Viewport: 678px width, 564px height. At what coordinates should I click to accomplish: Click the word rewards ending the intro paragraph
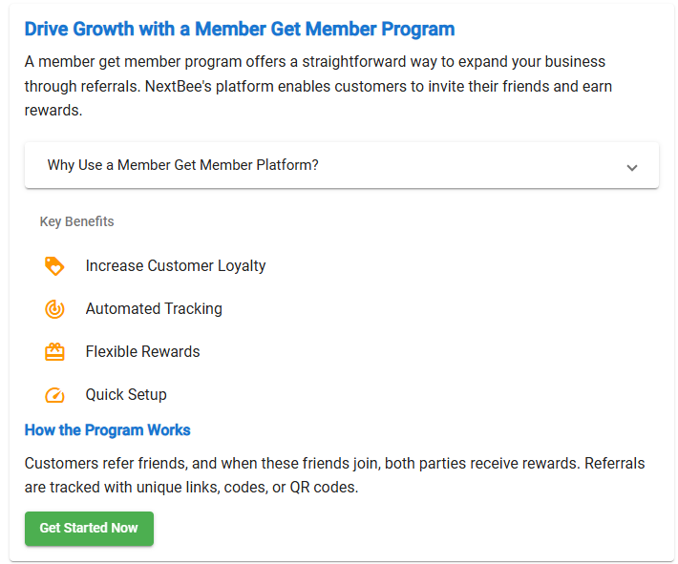[53, 111]
